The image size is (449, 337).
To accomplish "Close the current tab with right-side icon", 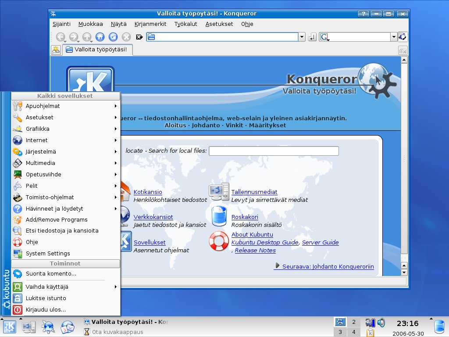I will [x=403, y=51].
